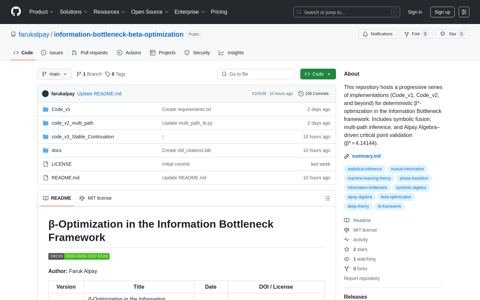The width and height of the screenshot is (480, 300).
Task: Click the ORCID badge 0009-0009-2207-6528
Action: [x=79, y=256]
